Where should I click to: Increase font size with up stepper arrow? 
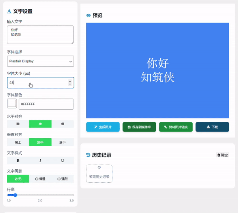70,81
